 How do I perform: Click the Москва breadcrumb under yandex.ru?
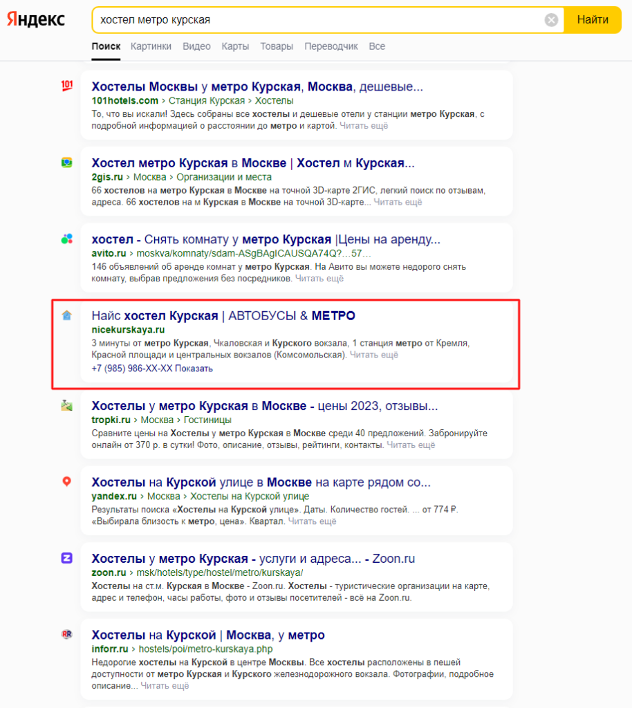(x=164, y=496)
